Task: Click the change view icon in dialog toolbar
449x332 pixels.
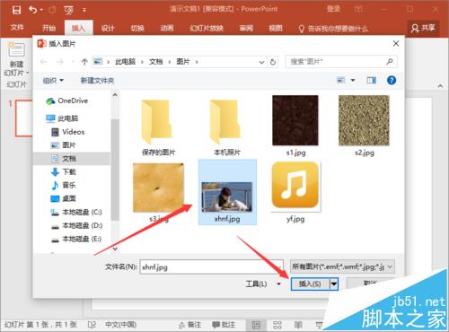Action: click(x=340, y=80)
